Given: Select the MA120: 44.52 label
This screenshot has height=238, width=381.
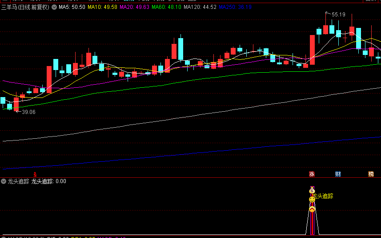Looking at the screenshot, I should point(200,7).
